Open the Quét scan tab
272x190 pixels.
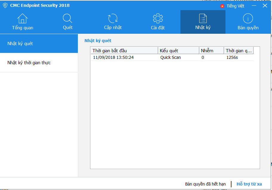pyautogui.click(x=68, y=22)
